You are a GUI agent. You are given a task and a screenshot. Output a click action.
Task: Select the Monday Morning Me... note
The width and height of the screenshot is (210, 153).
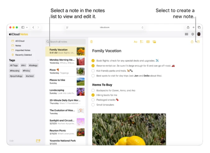(66, 61)
